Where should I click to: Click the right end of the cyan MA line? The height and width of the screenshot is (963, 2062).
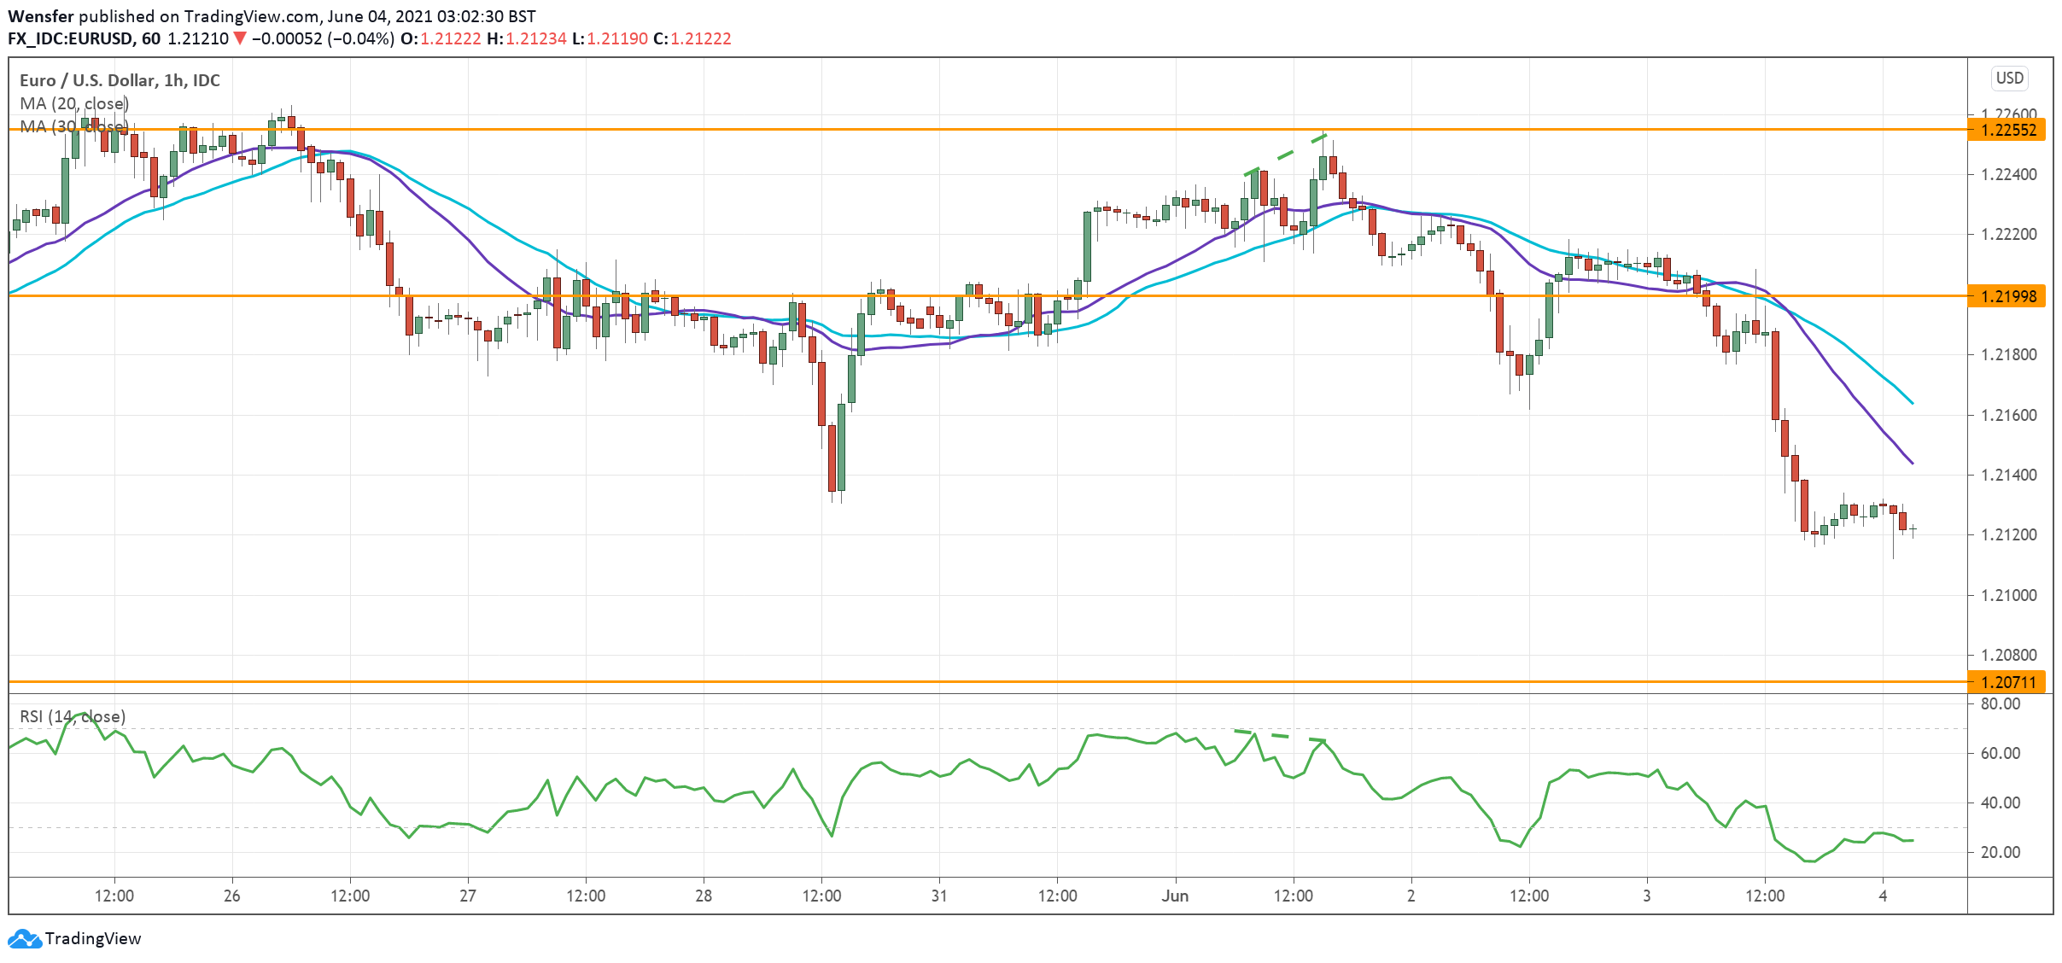(1911, 402)
